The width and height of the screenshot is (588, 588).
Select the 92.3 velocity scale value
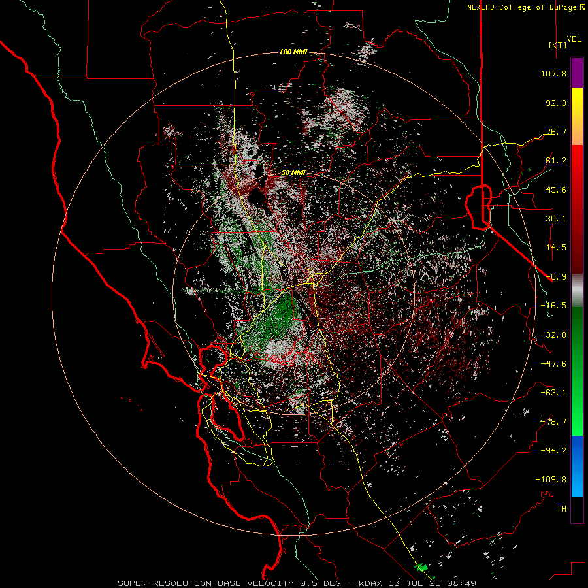[556, 103]
